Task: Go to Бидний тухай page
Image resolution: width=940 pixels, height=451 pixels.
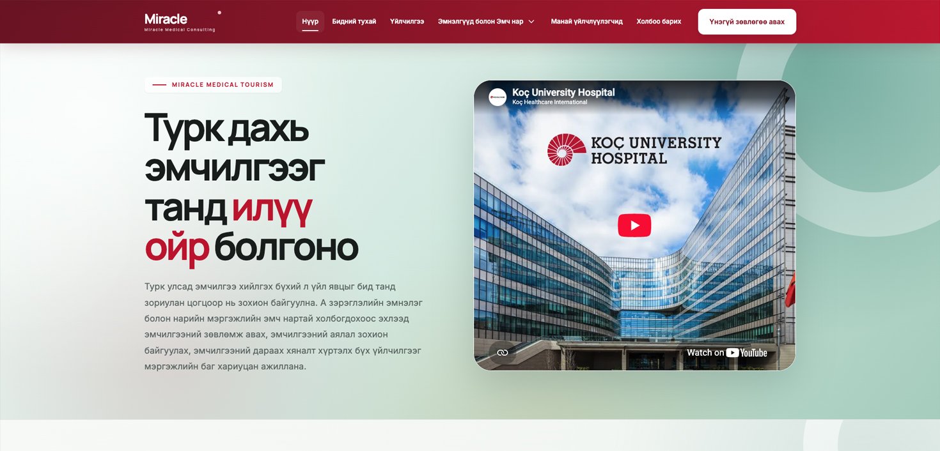Action: pyautogui.click(x=354, y=22)
